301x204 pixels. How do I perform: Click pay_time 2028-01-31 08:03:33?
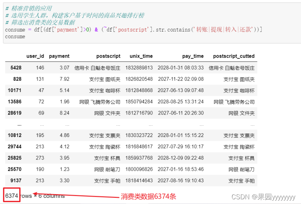coord(181,68)
